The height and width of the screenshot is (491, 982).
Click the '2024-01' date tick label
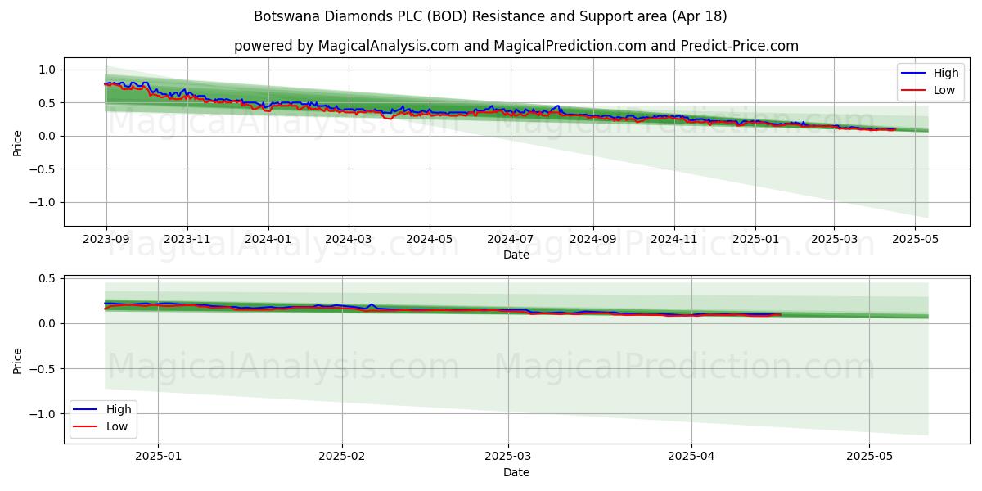point(268,240)
